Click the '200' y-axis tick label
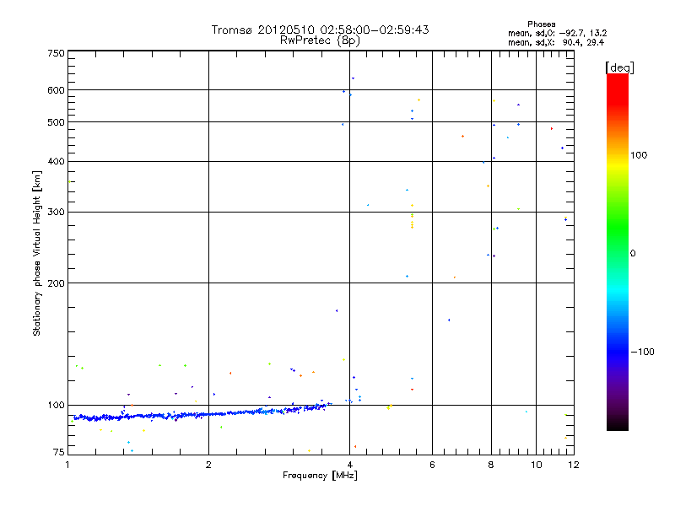The image size is (675, 506). [56, 283]
